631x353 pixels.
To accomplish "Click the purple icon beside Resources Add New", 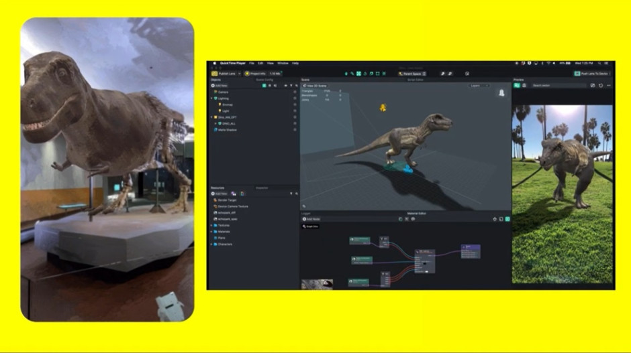I will point(234,194).
